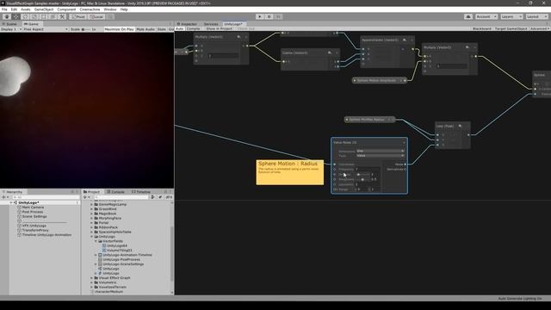
Task: Toggle Maximize On Play
Action: click(x=119, y=29)
